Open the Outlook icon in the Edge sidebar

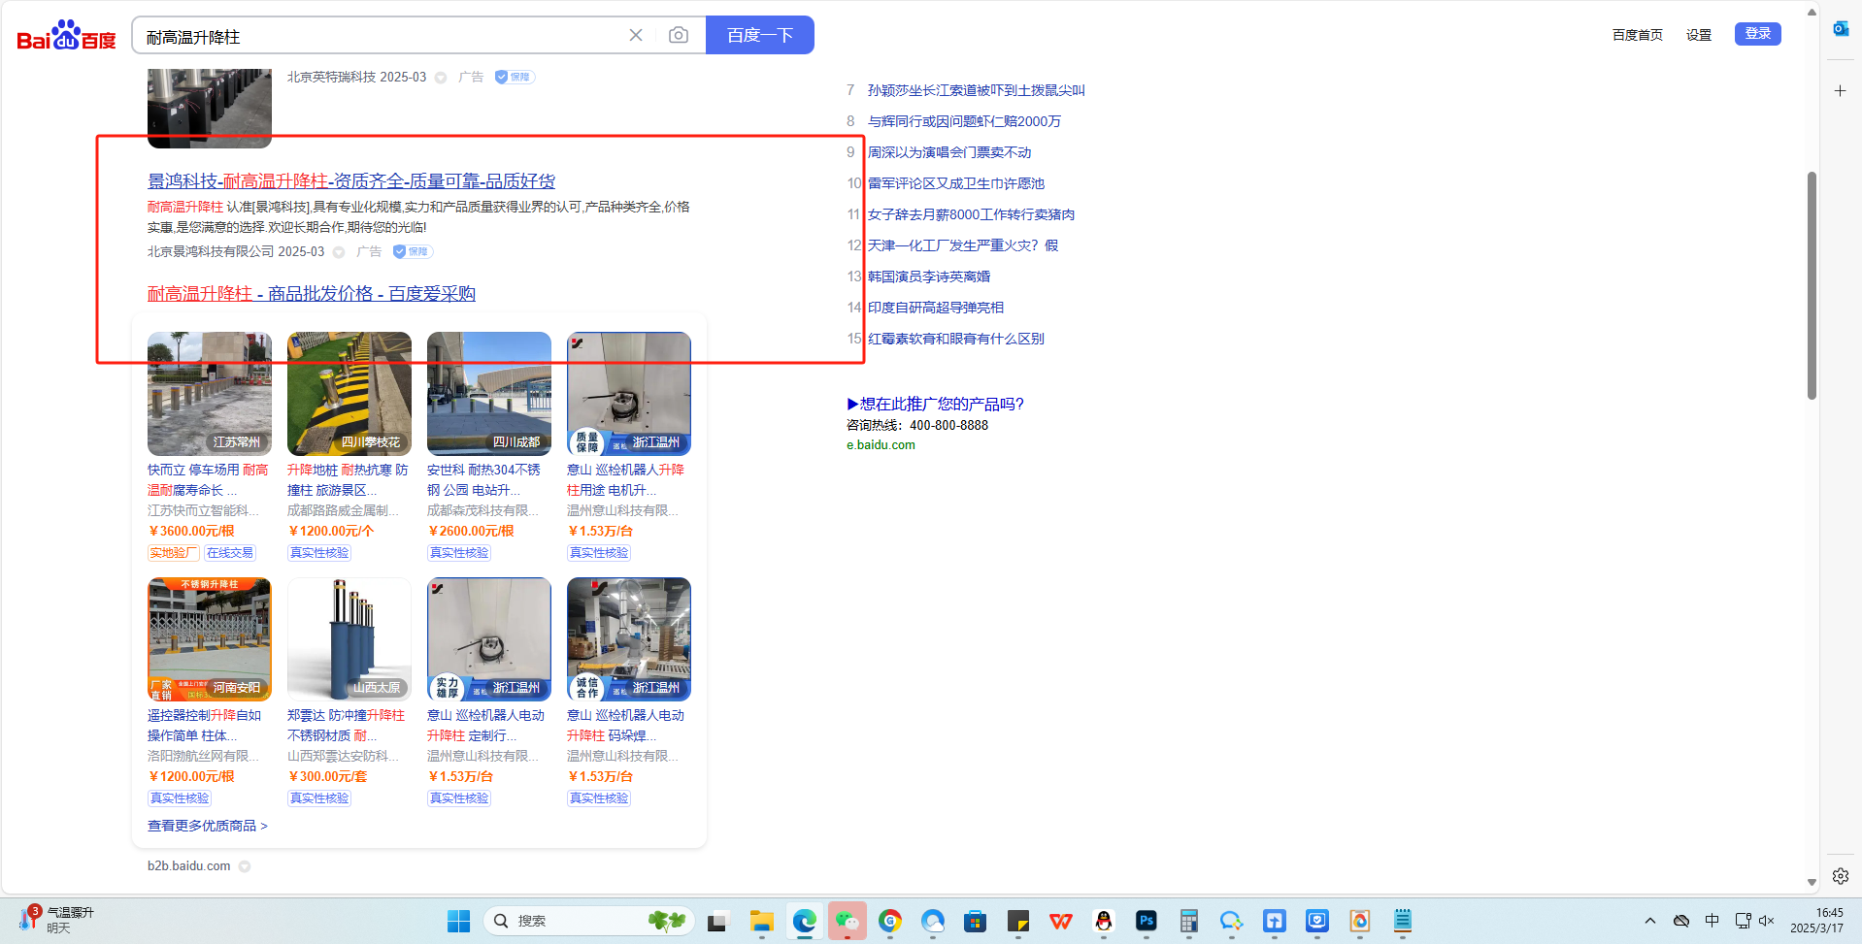pyautogui.click(x=1841, y=29)
